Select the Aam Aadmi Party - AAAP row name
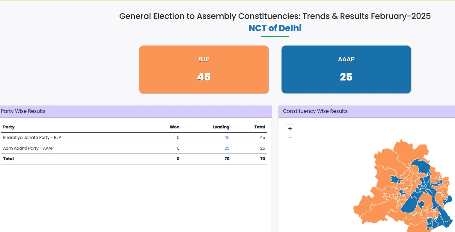Screen dimensions: 455x232 [x=28, y=148]
